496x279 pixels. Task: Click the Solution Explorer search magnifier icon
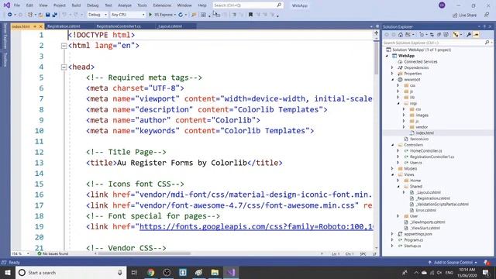pyautogui.click(x=487, y=43)
